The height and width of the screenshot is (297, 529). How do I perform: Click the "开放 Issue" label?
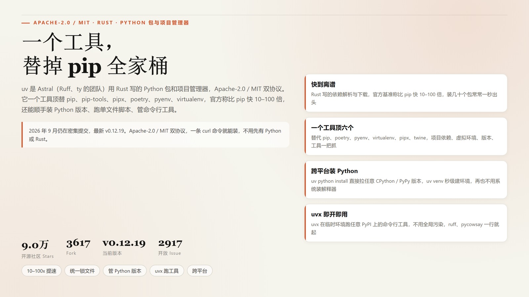point(169,253)
